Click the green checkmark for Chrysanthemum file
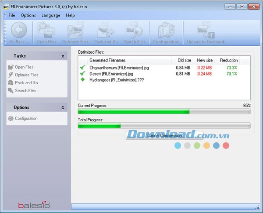The width and height of the screenshot is (263, 213). tap(82, 67)
